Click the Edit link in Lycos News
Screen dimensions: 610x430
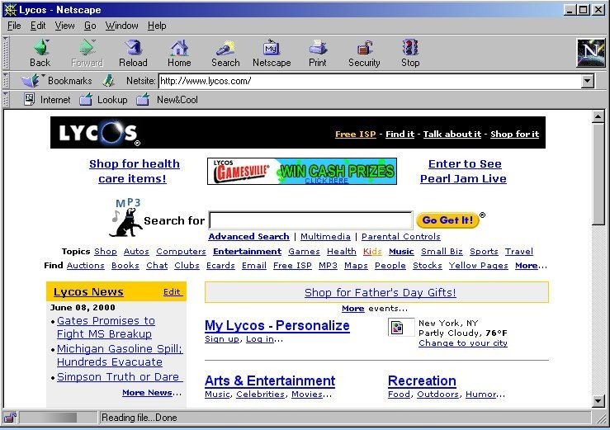(x=172, y=292)
